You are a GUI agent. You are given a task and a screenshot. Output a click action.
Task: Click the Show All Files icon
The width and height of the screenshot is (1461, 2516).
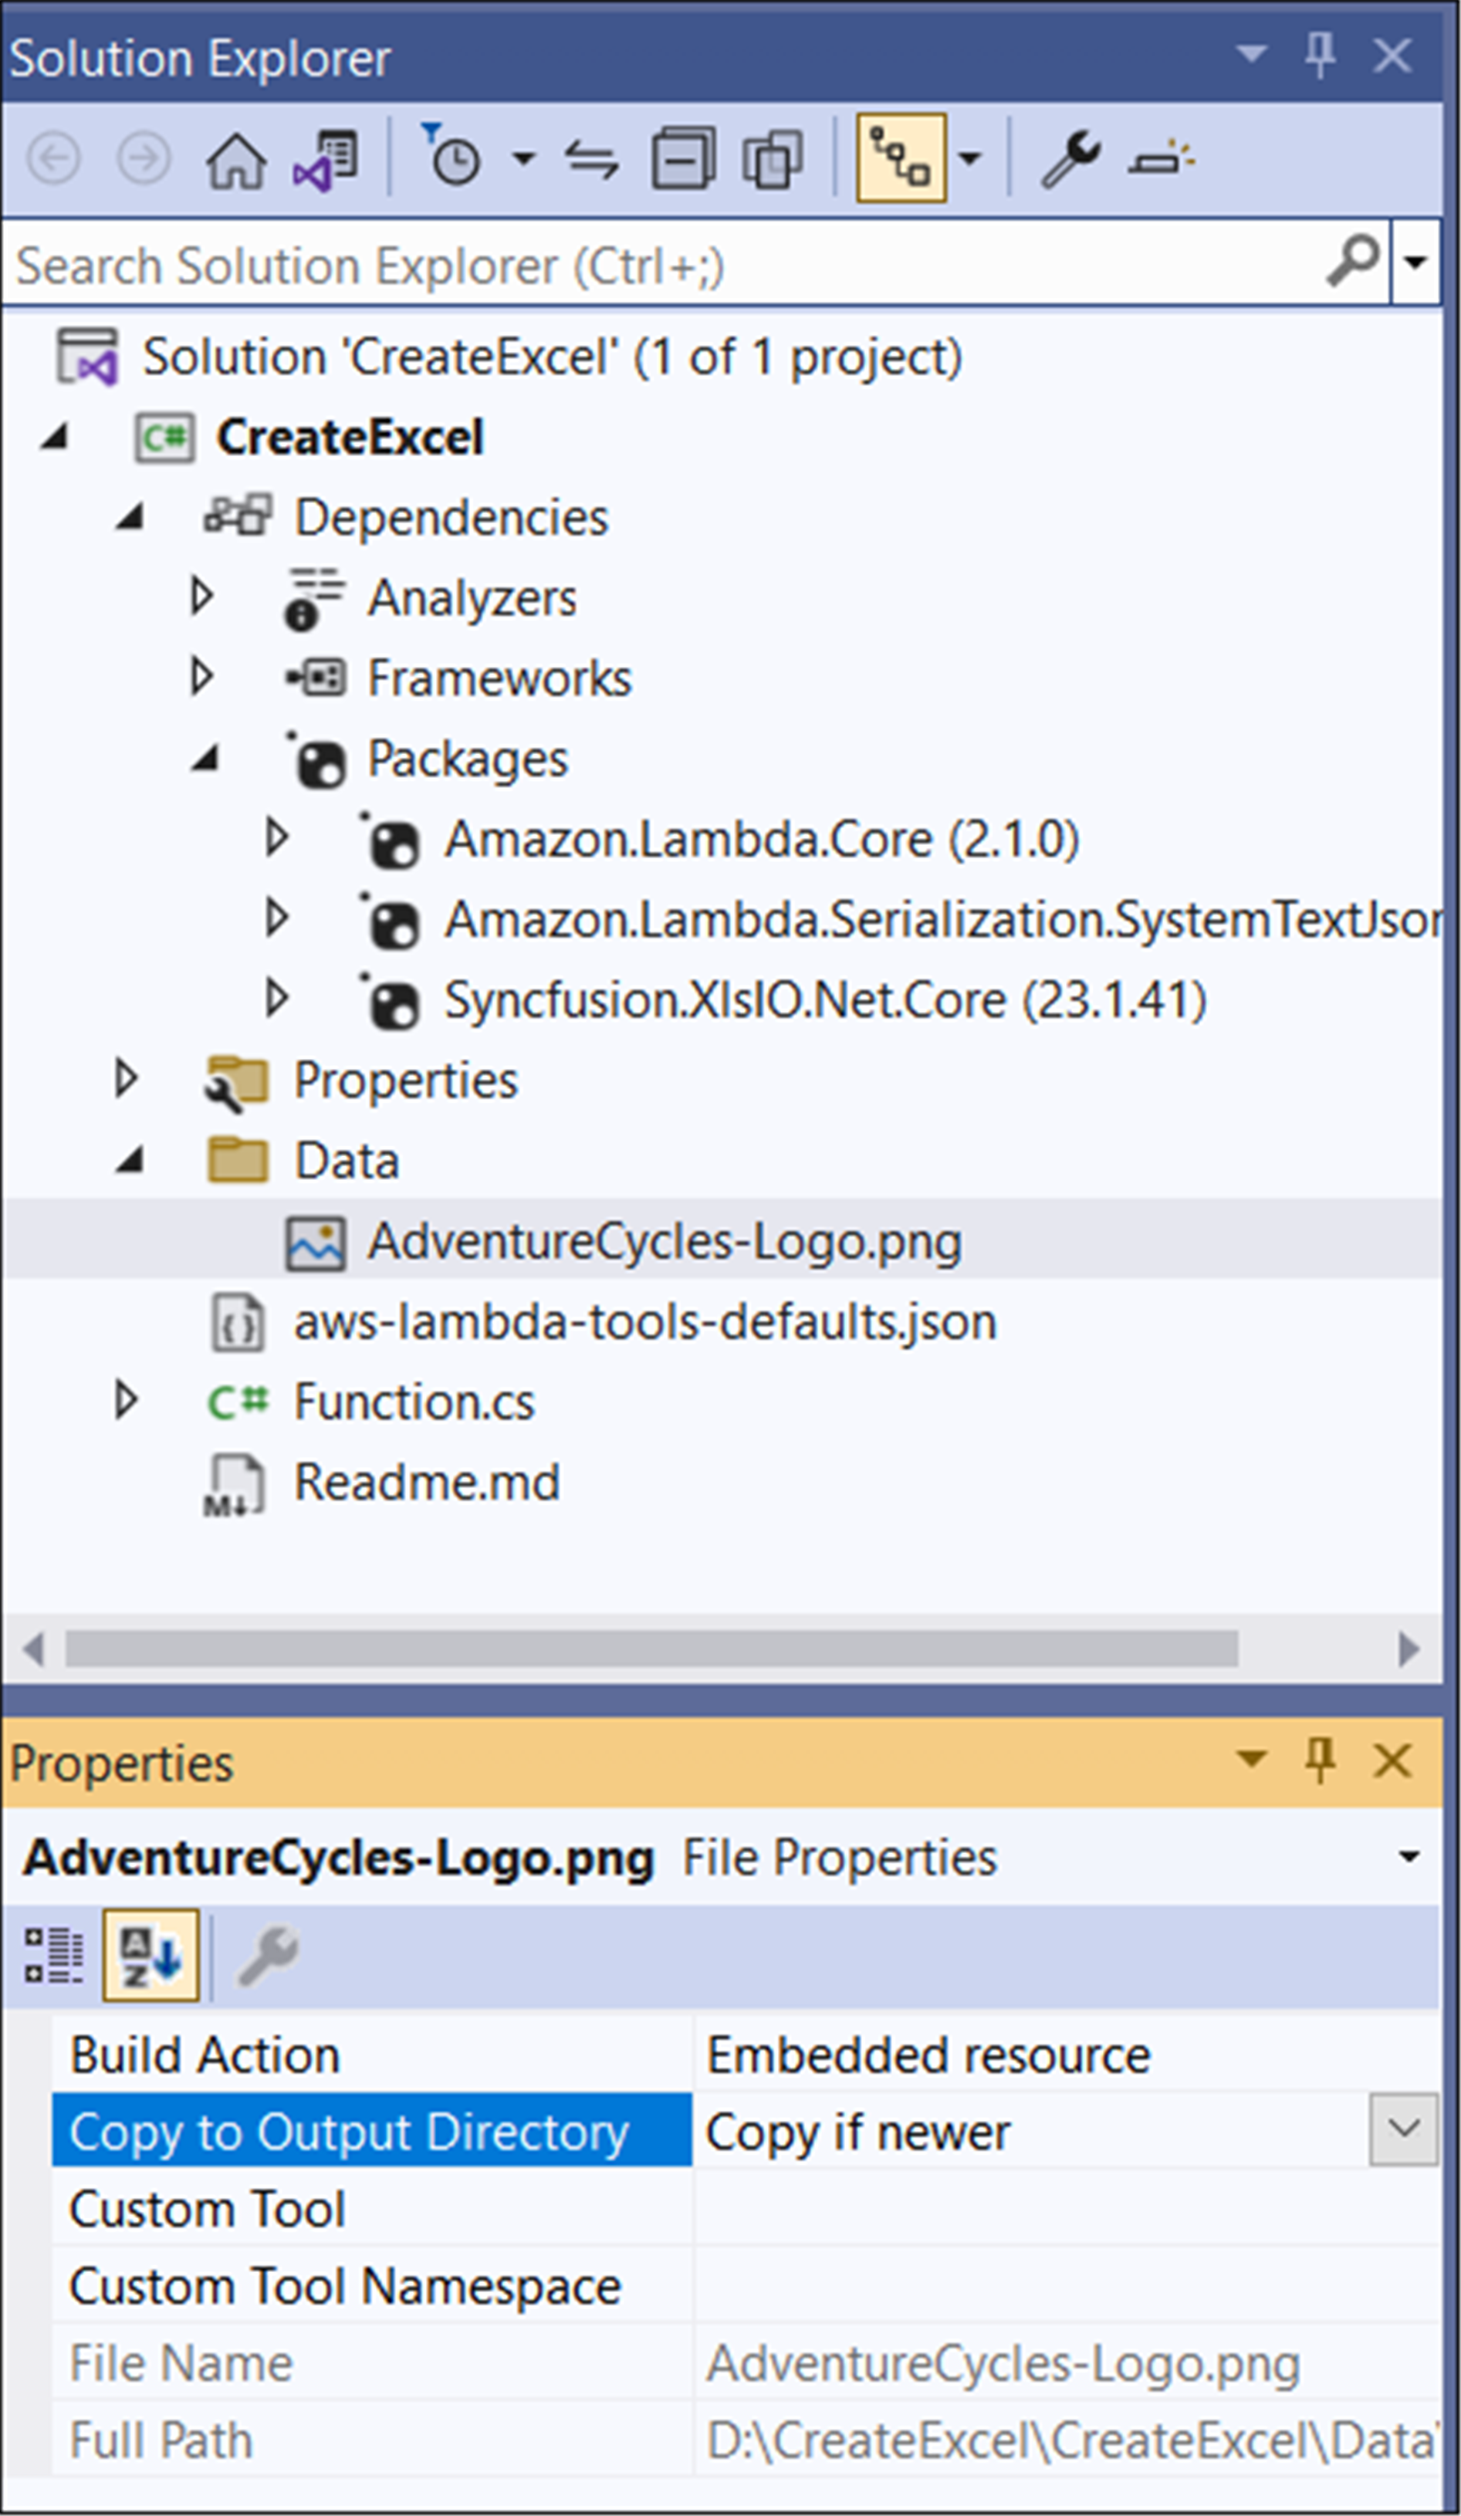tap(773, 159)
